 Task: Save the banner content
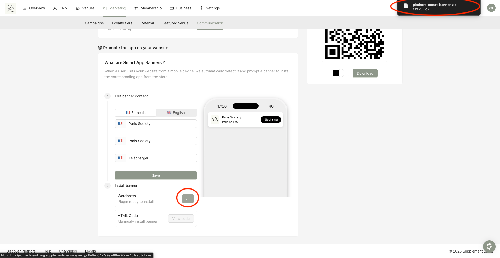[x=156, y=175]
